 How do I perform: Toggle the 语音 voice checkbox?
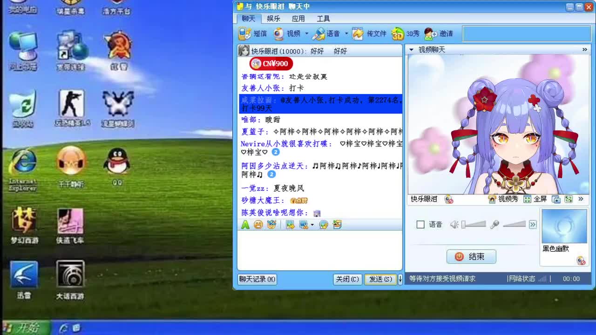click(x=420, y=225)
